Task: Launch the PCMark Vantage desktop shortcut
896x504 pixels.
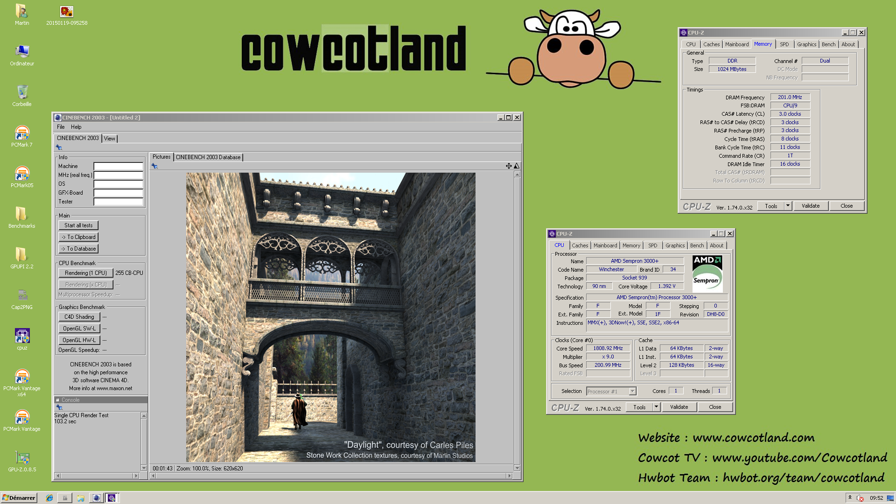Action: (22, 420)
